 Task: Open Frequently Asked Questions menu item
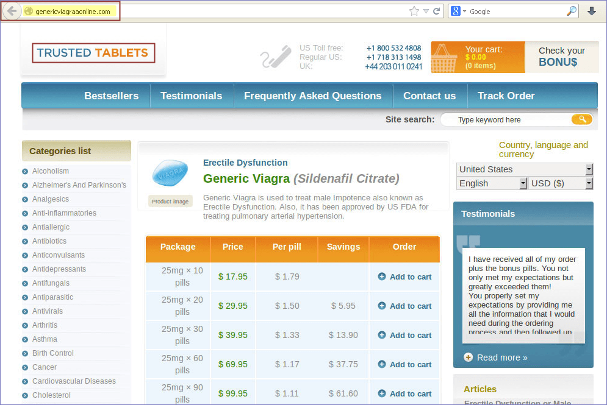point(312,96)
